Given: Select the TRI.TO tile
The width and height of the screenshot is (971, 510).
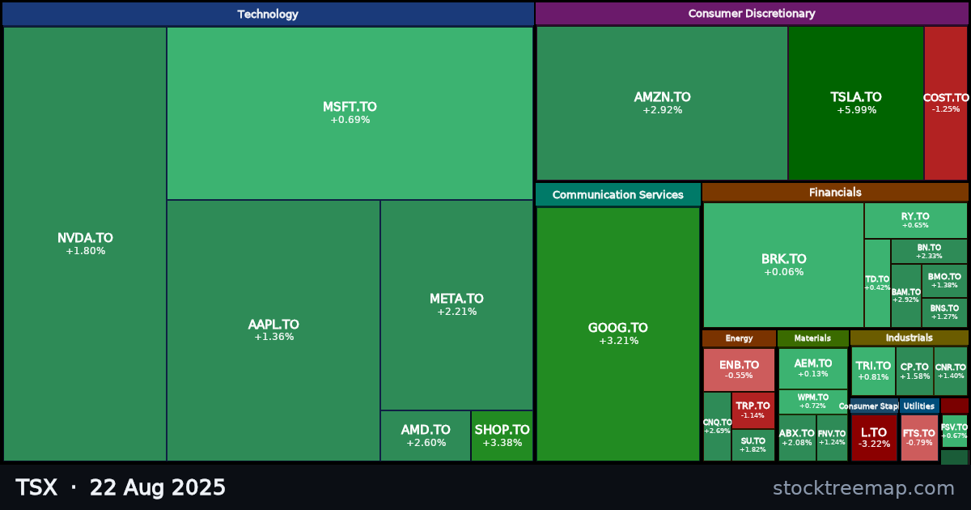Looking at the screenshot, I should [x=873, y=372].
